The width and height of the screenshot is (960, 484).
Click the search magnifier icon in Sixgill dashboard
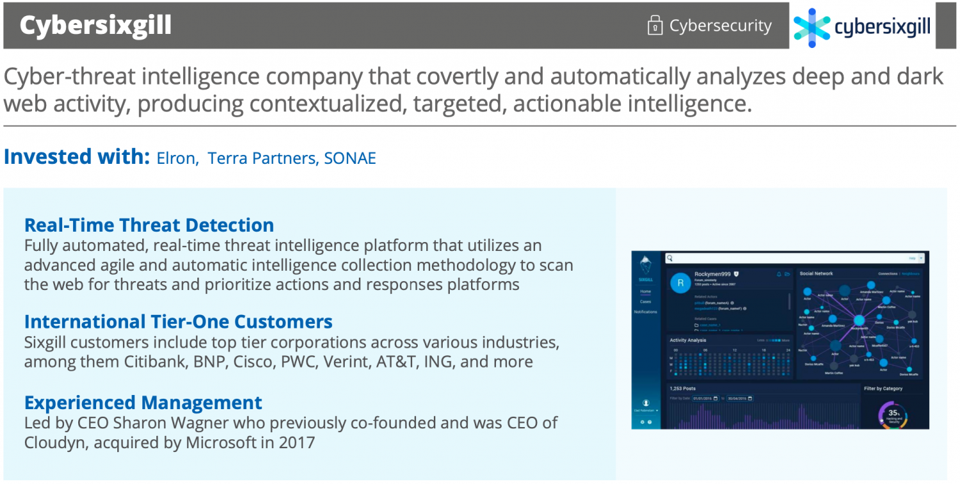[670, 259]
